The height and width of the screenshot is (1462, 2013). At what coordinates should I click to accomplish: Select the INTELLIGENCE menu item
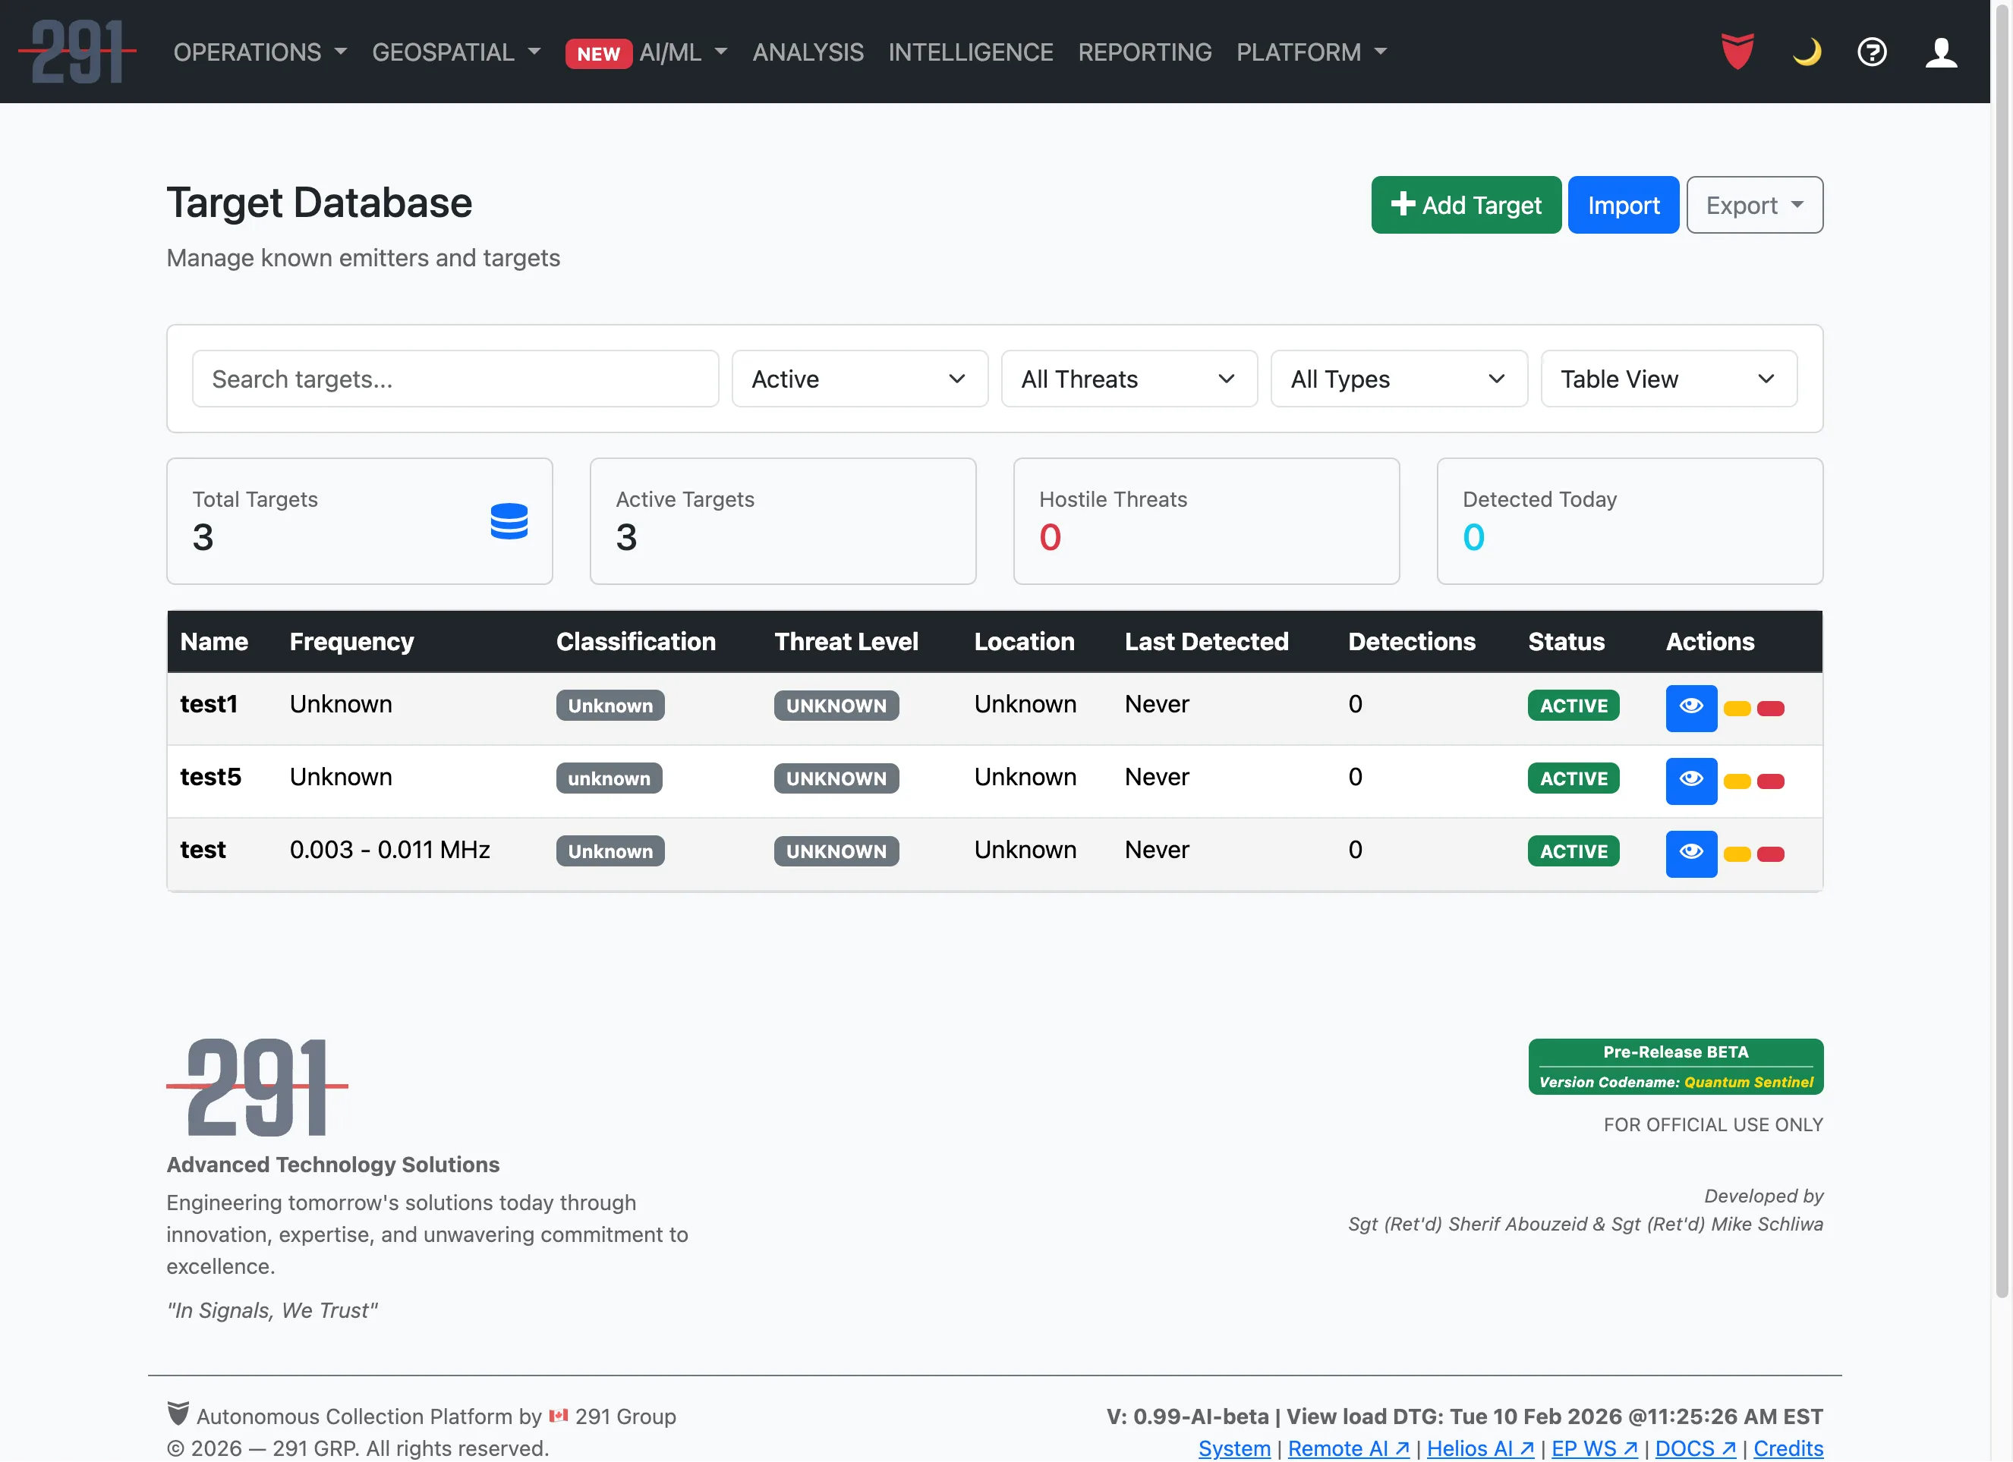coord(971,52)
